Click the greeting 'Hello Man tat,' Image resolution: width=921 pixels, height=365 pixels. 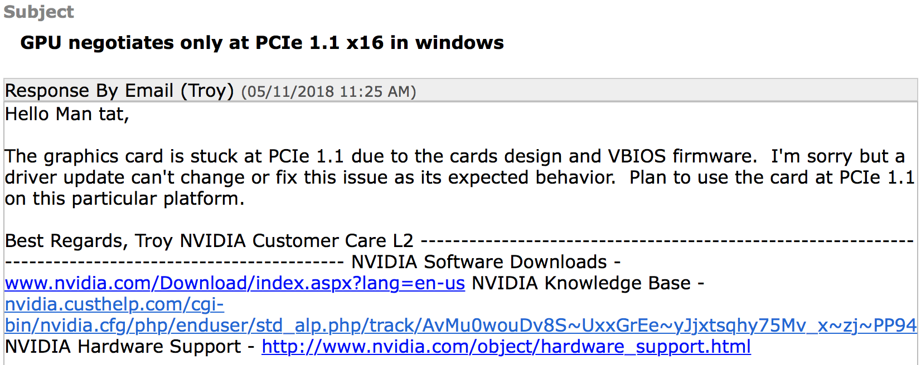pyautogui.click(x=67, y=114)
